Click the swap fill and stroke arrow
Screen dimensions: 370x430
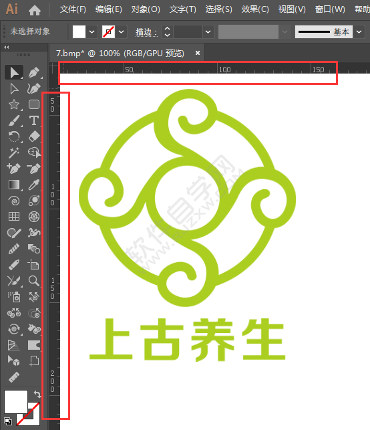(37, 395)
